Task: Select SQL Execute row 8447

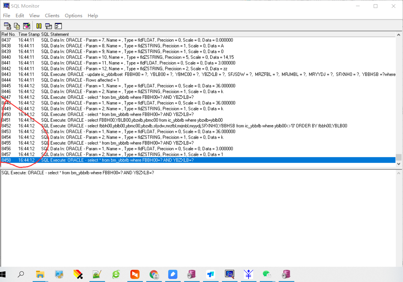Action: (198, 97)
